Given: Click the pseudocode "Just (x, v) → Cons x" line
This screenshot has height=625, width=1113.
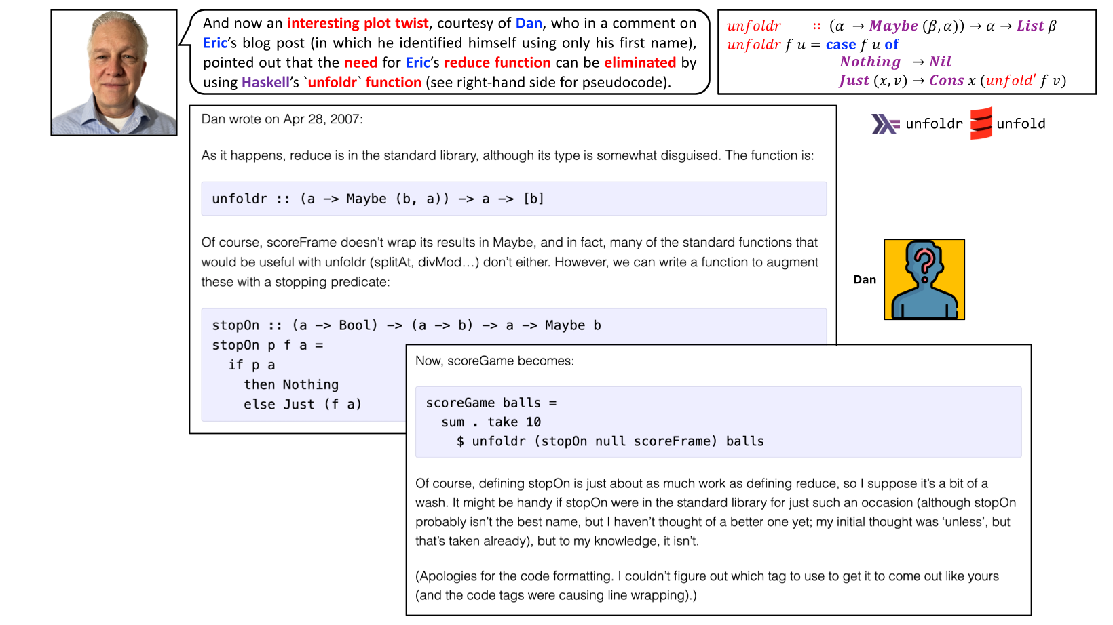Looking at the screenshot, I should (x=953, y=81).
